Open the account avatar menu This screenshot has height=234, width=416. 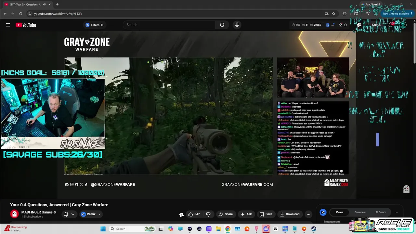(x=403, y=25)
